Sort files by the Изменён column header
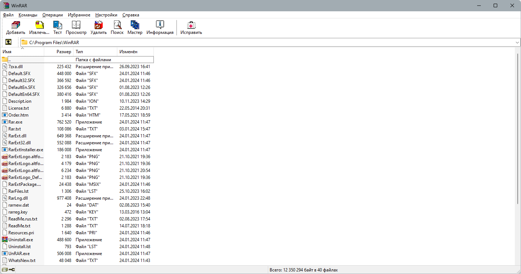 [x=136, y=52]
